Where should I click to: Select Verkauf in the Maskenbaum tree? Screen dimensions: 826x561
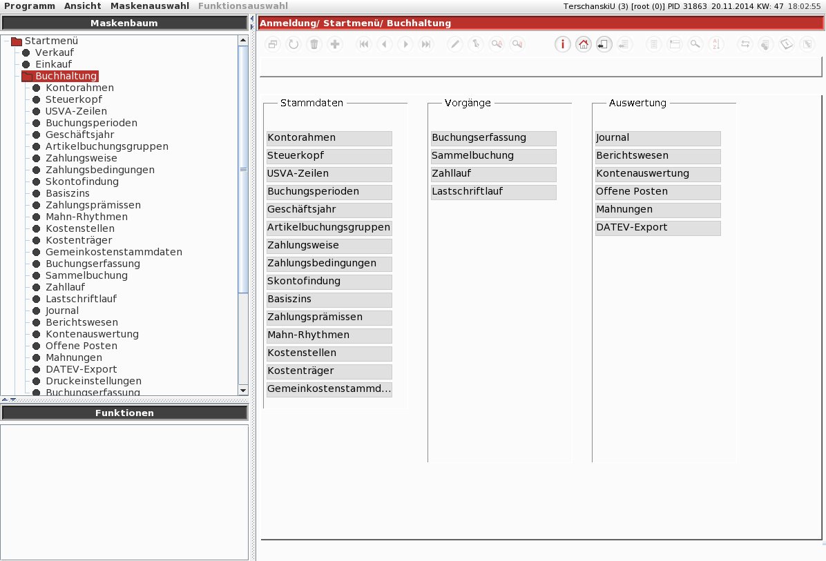coord(55,52)
